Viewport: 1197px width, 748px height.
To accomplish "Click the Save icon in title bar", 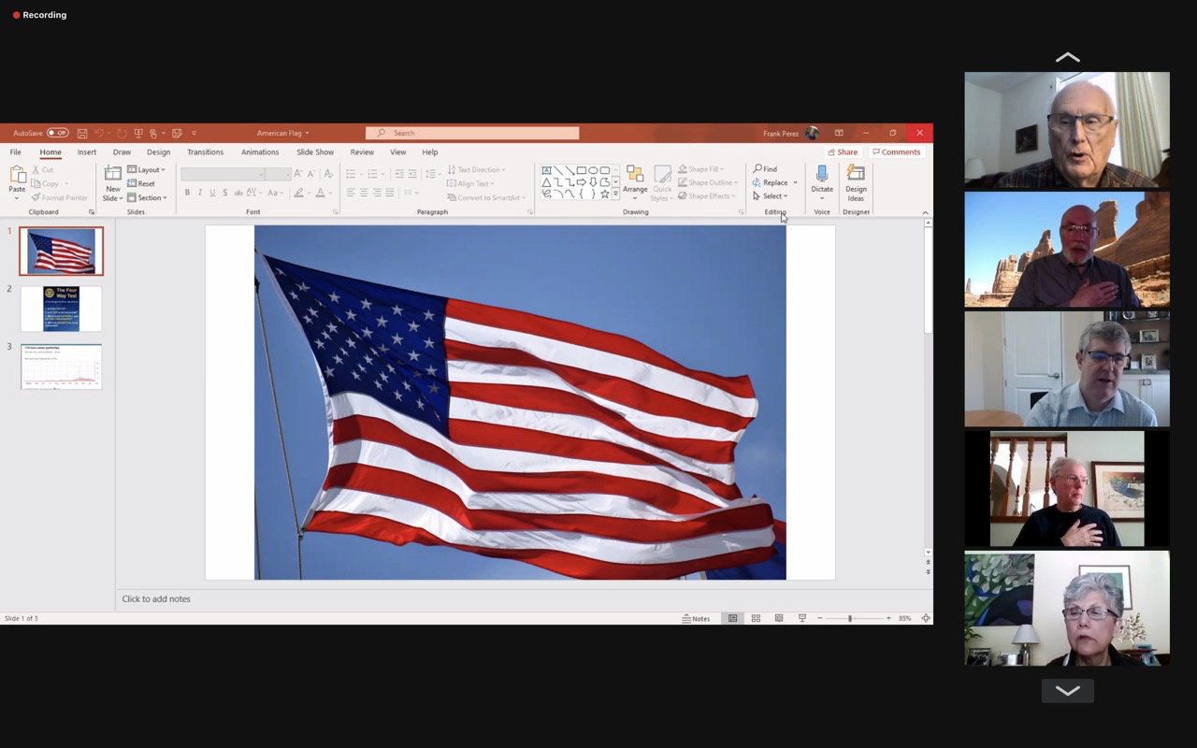I will click(x=82, y=134).
